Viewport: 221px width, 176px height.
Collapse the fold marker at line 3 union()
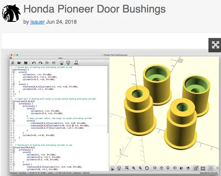(14, 72)
